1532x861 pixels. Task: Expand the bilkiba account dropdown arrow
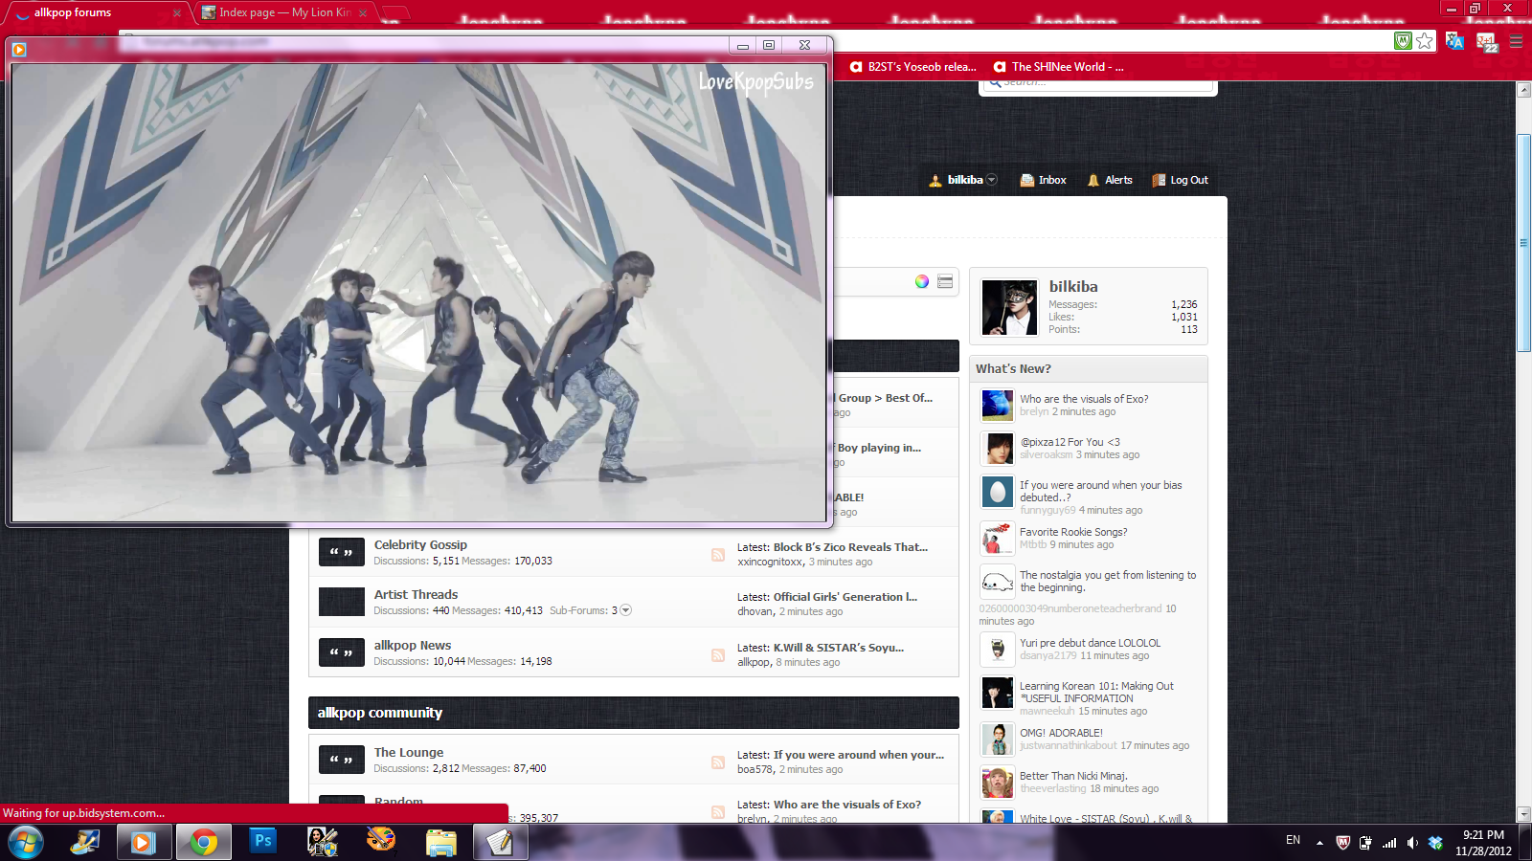(x=992, y=180)
